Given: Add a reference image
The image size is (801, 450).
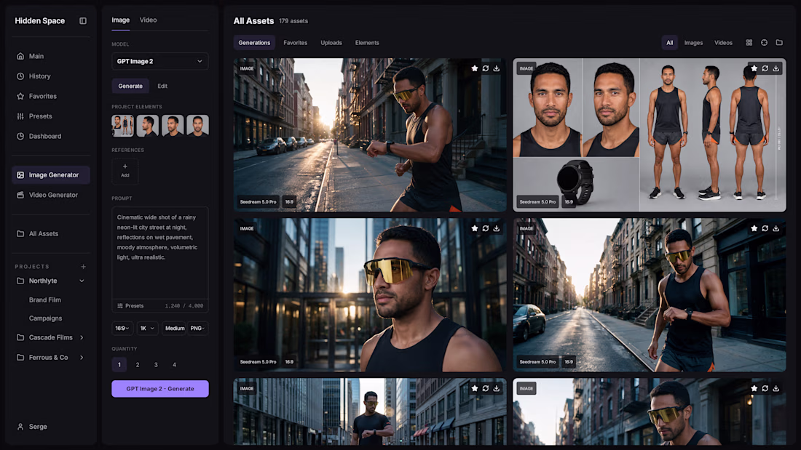Looking at the screenshot, I should point(125,171).
